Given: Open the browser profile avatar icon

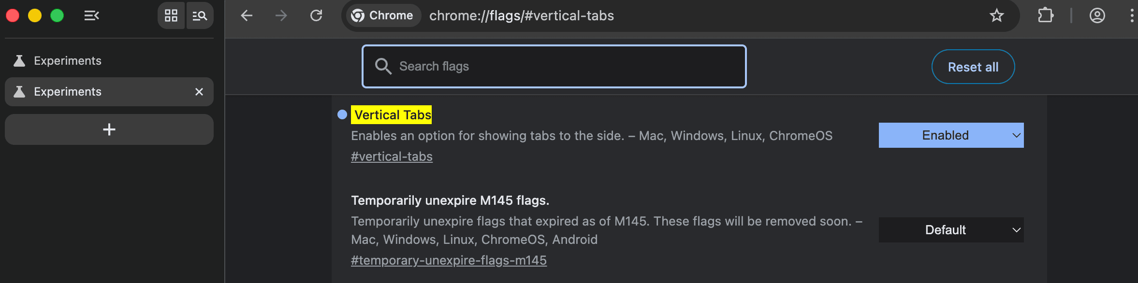Looking at the screenshot, I should [1097, 15].
